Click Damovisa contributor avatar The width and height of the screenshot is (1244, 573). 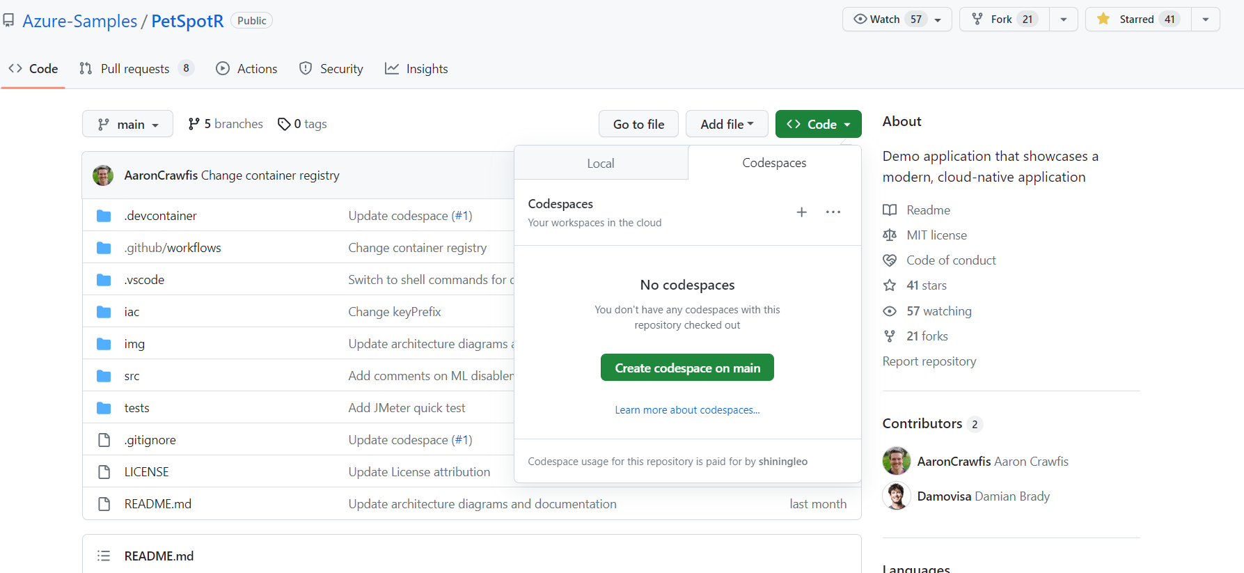[897, 496]
